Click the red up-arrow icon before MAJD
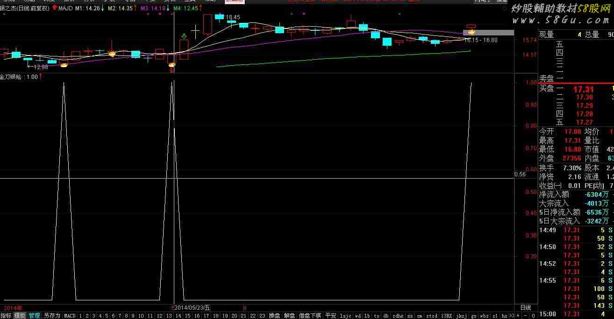 [x=54, y=8]
